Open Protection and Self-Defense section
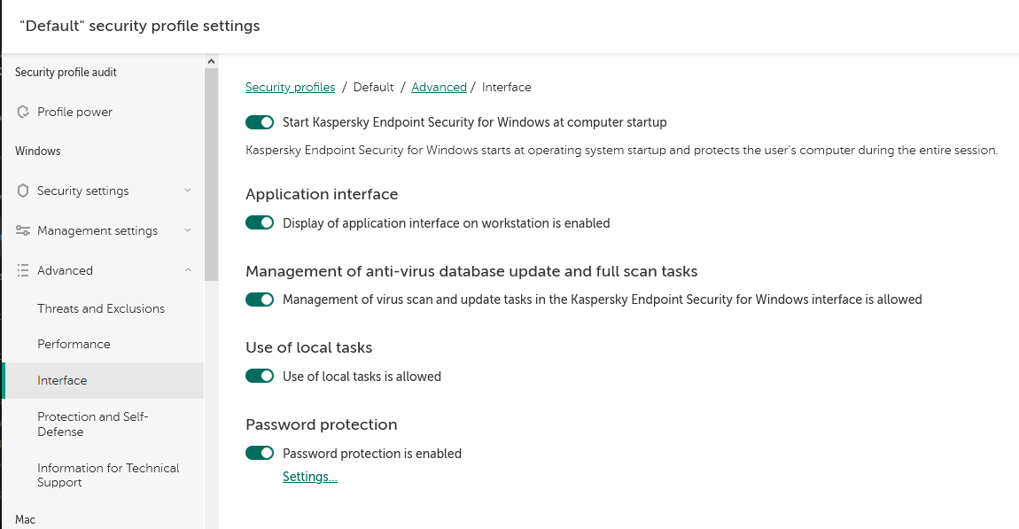Viewport: 1019px width, 529px height. click(93, 424)
